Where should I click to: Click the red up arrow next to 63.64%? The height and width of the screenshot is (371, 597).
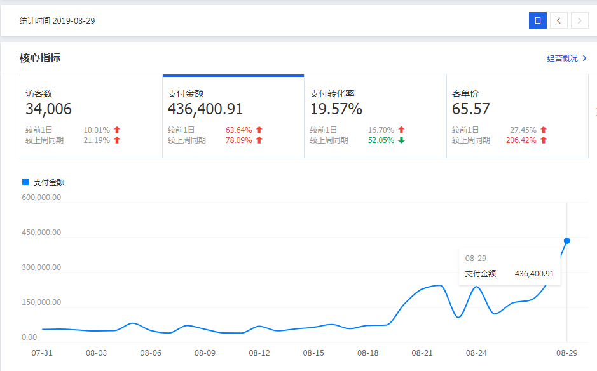(x=259, y=130)
